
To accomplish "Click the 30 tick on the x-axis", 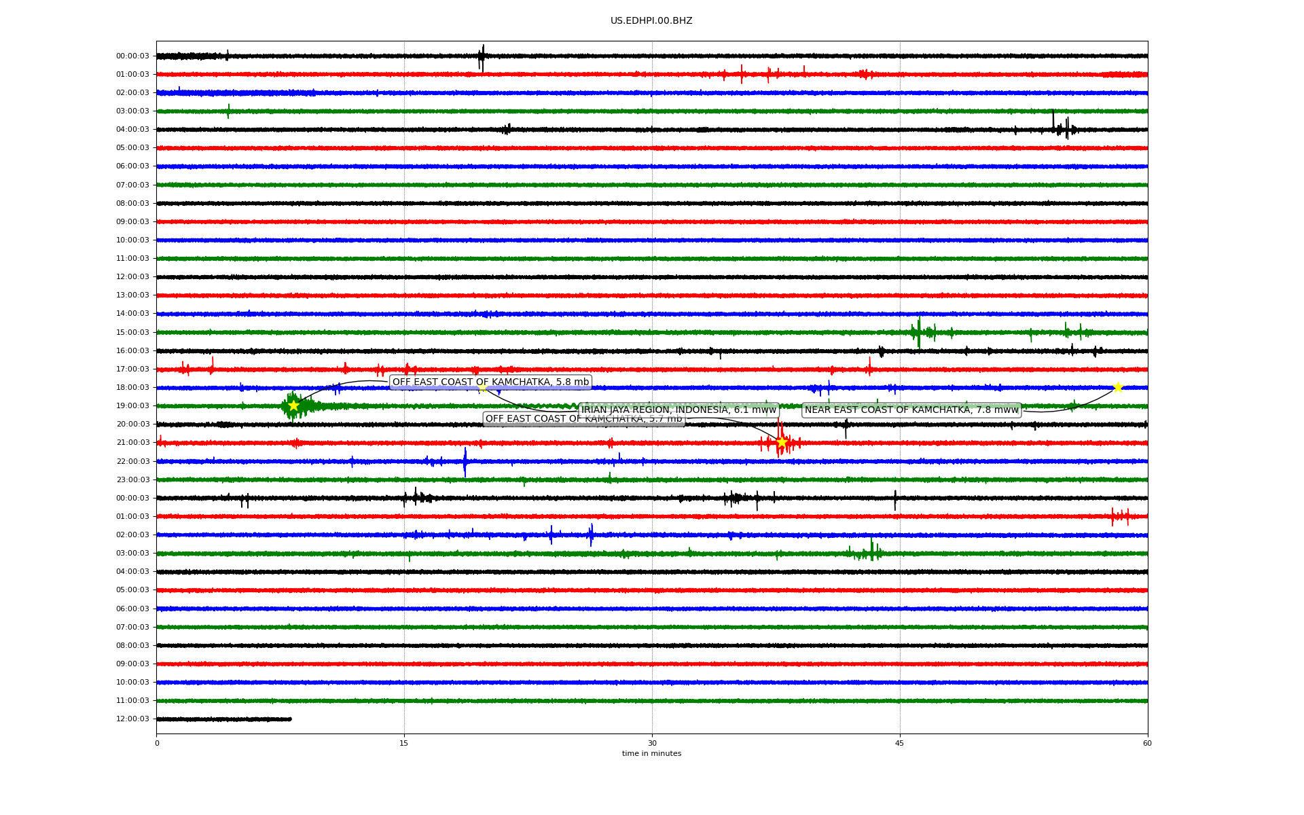I will click(x=652, y=743).
